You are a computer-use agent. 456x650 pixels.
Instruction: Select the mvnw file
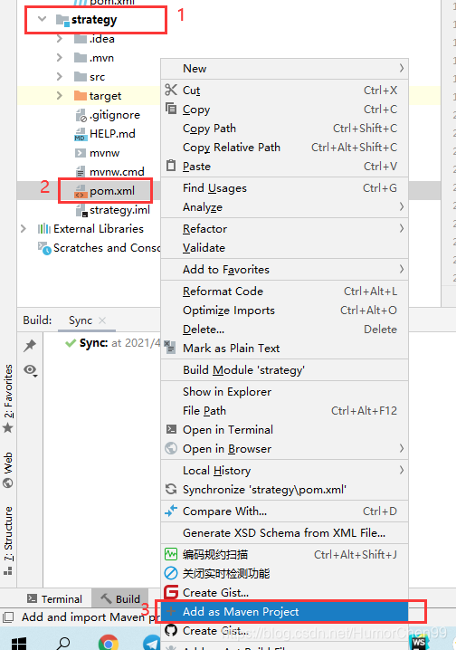pyautogui.click(x=98, y=153)
